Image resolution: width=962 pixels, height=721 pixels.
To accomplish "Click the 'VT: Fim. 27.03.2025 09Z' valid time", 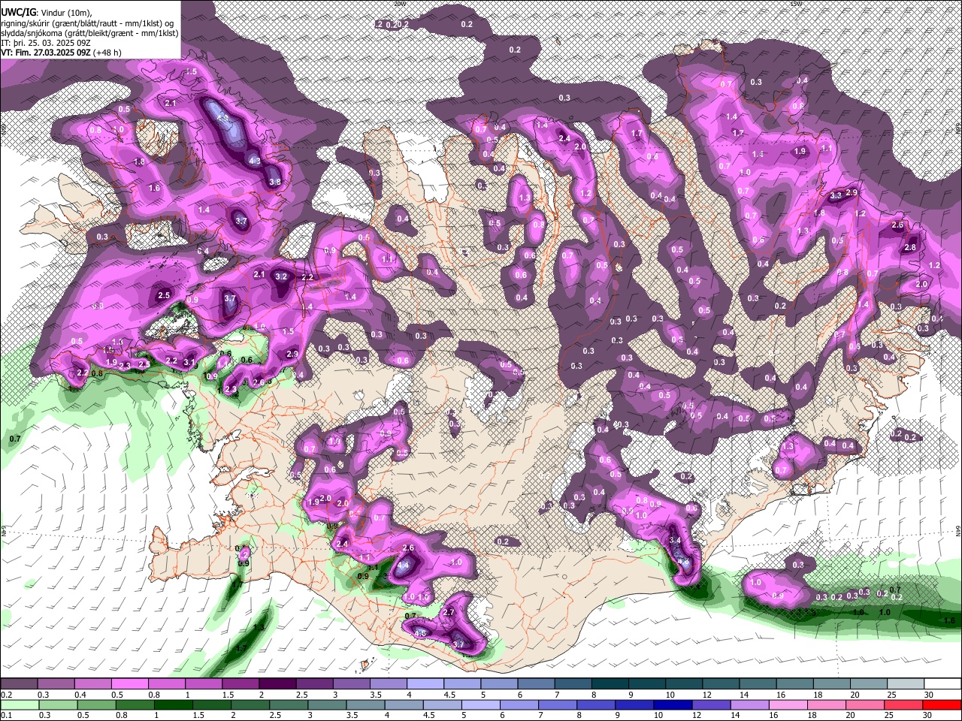I will (46, 53).
